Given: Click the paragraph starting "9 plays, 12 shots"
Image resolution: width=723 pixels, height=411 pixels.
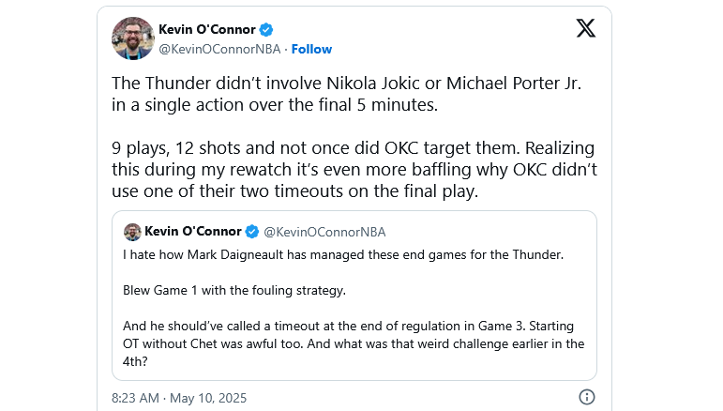Looking at the screenshot, I should [353, 169].
